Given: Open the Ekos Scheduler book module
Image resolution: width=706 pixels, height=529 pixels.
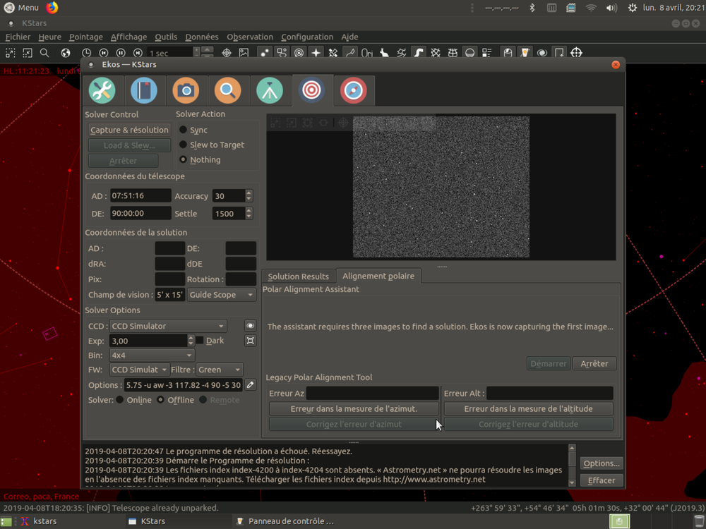Looking at the screenshot, I should [x=144, y=90].
